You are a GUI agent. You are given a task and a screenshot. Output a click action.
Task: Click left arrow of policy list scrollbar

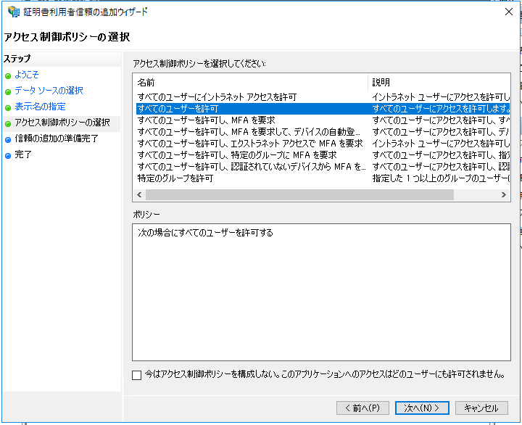(x=139, y=195)
